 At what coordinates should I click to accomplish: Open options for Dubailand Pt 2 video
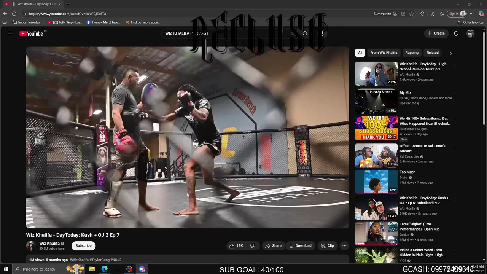pos(455,199)
